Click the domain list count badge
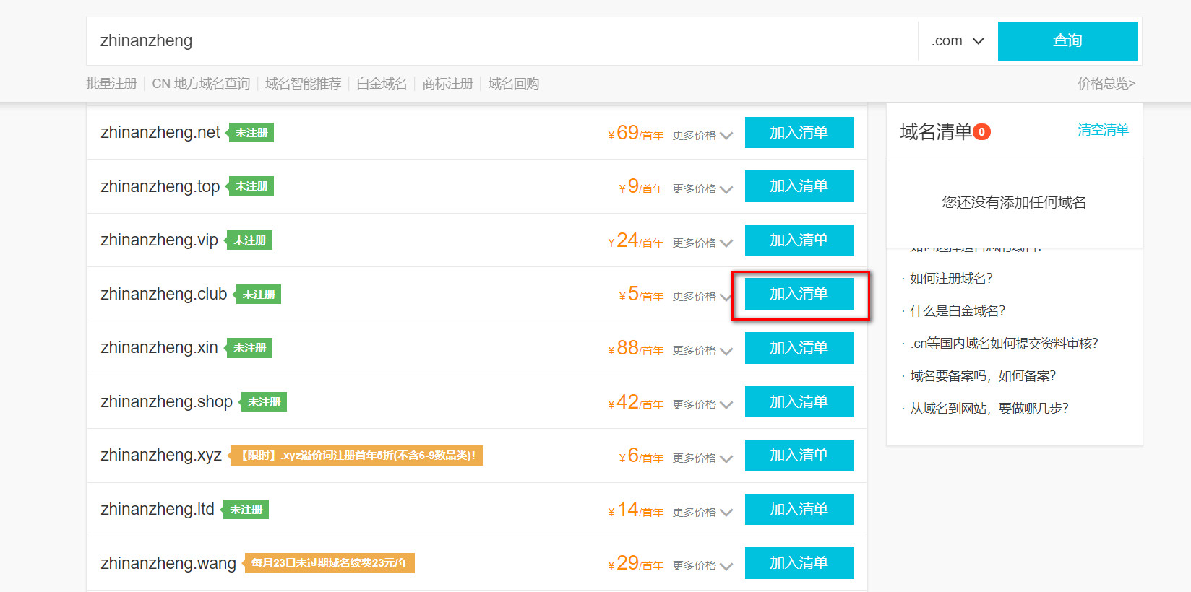Screen dimensions: 1191x592 pyautogui.click(x=981, y=132)
